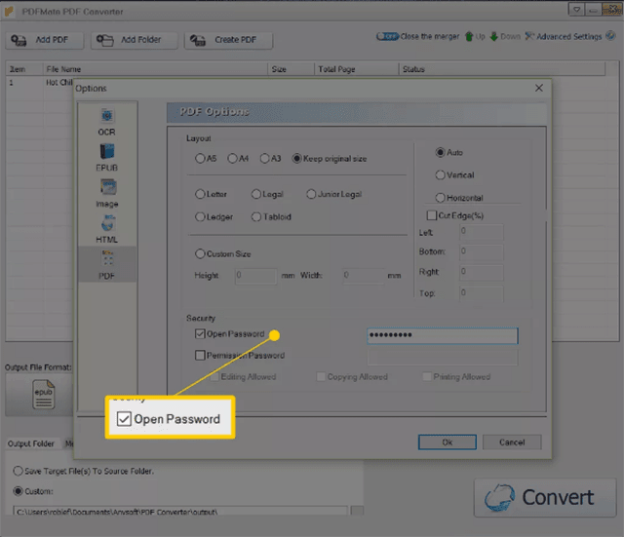624x537 pixels.
Task: Open Advanced Settings
Action: click(564, 37)
